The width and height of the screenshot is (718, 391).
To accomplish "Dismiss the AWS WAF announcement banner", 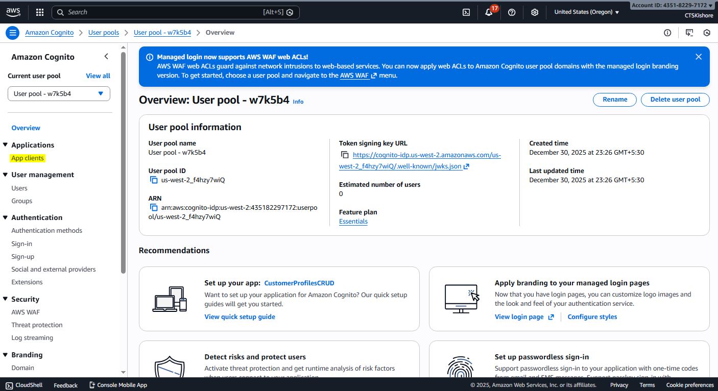I will [x=698, y=57].
